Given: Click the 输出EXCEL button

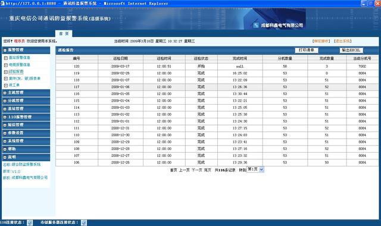Looking at the screenshot, I should [x=351, y=50].
